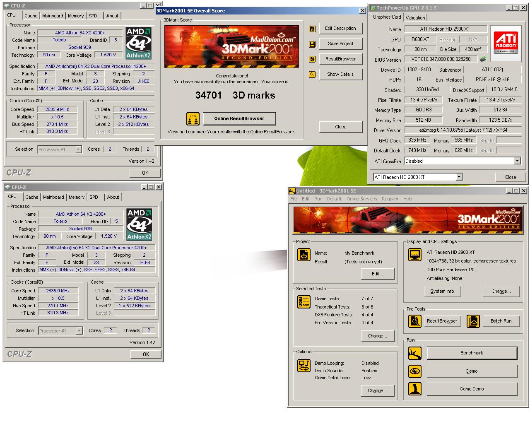Open the Help menu in 3DMark2001 SE
The width and height of the screenshot is (530, 424).
(408, 199)
